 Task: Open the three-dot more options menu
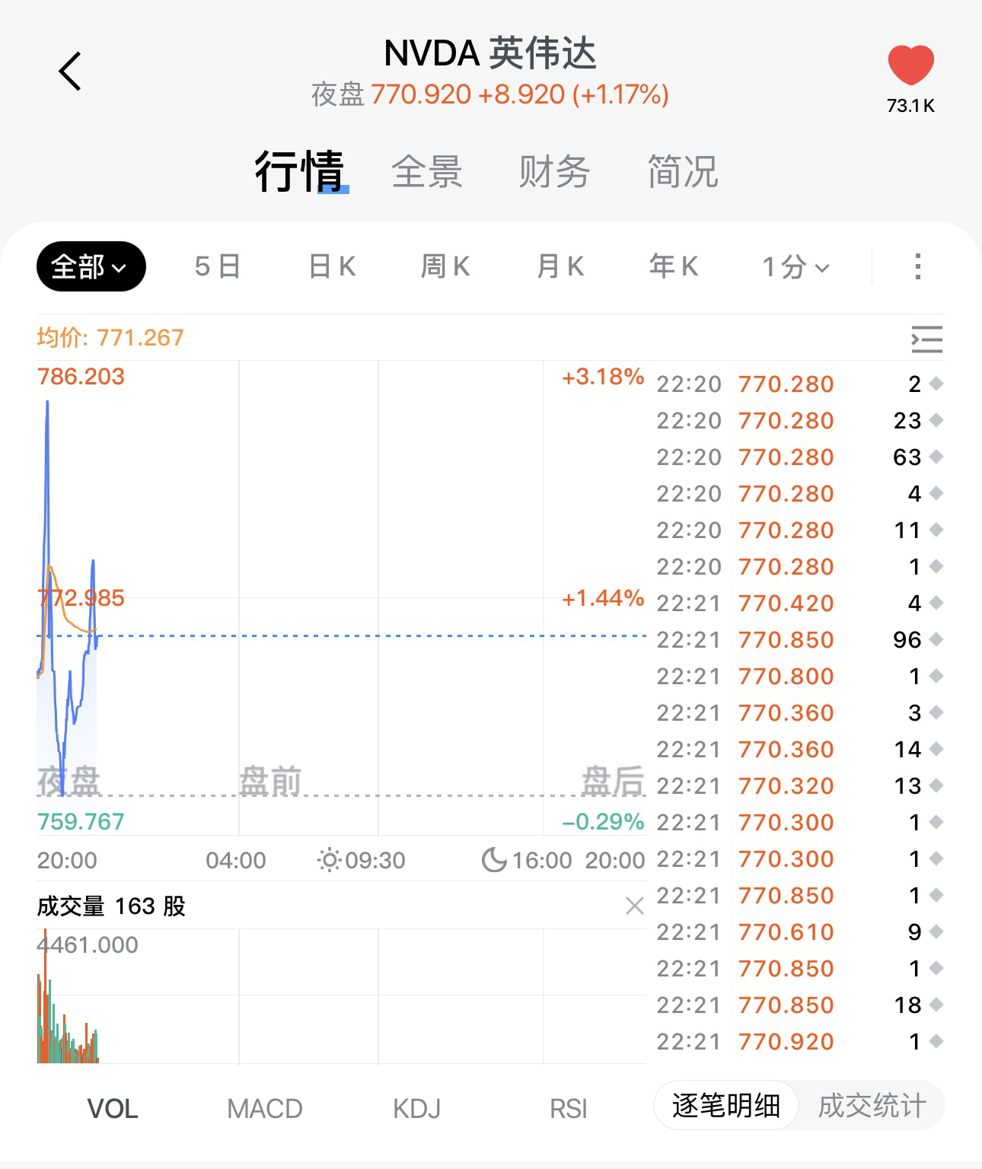(918, 266)
